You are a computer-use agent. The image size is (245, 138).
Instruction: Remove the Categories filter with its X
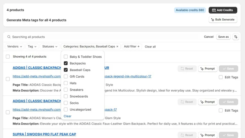coord(117,47)
